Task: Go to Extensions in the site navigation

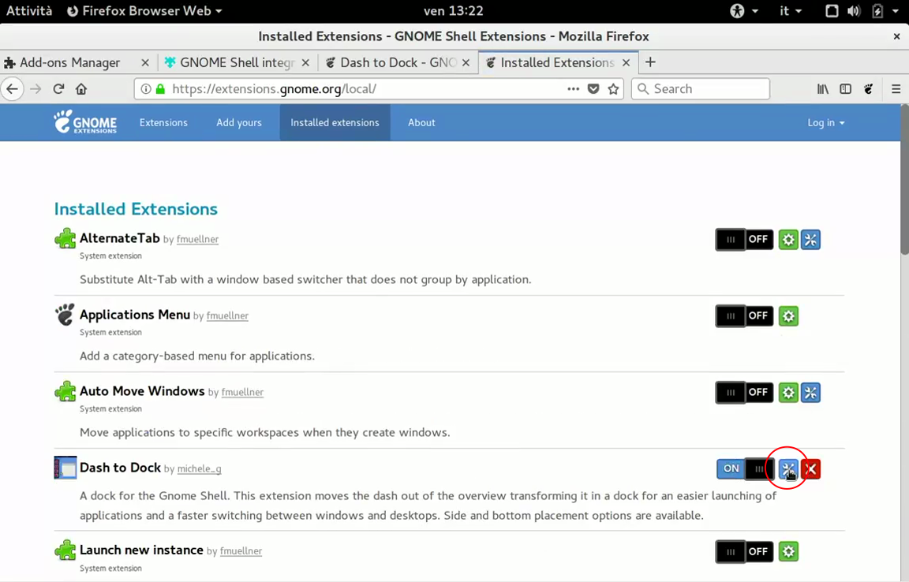Action: point(163,123)
